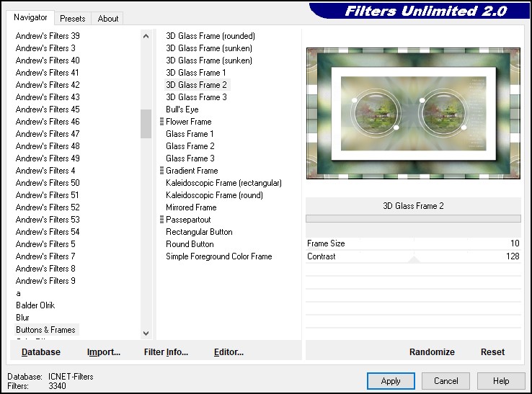Click the striped icon beside Passepartout
The image size is (532, 394).
162,220
